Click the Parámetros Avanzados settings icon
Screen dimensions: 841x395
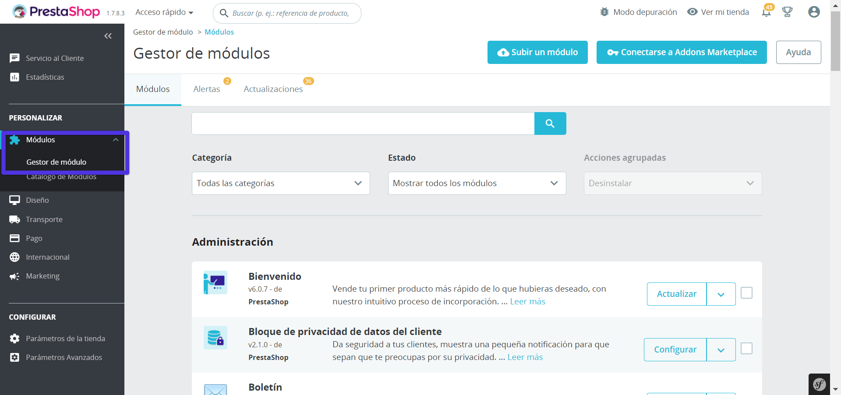(14, 357)
